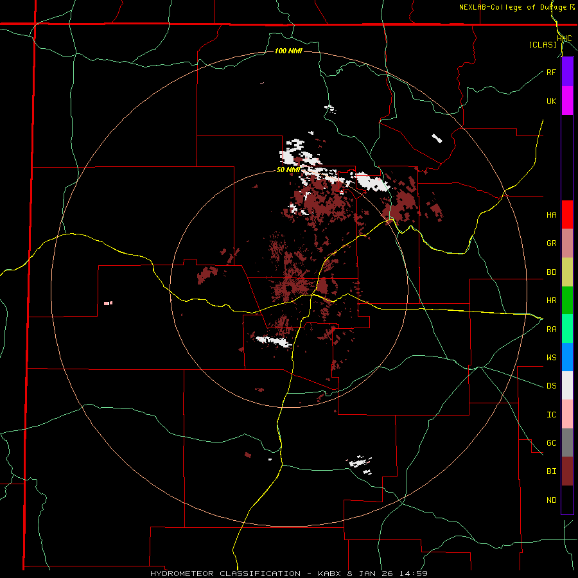Click the IC legend label
This screenshot has height=578, width=578.
pyautogui.click(x=551, y=415)
